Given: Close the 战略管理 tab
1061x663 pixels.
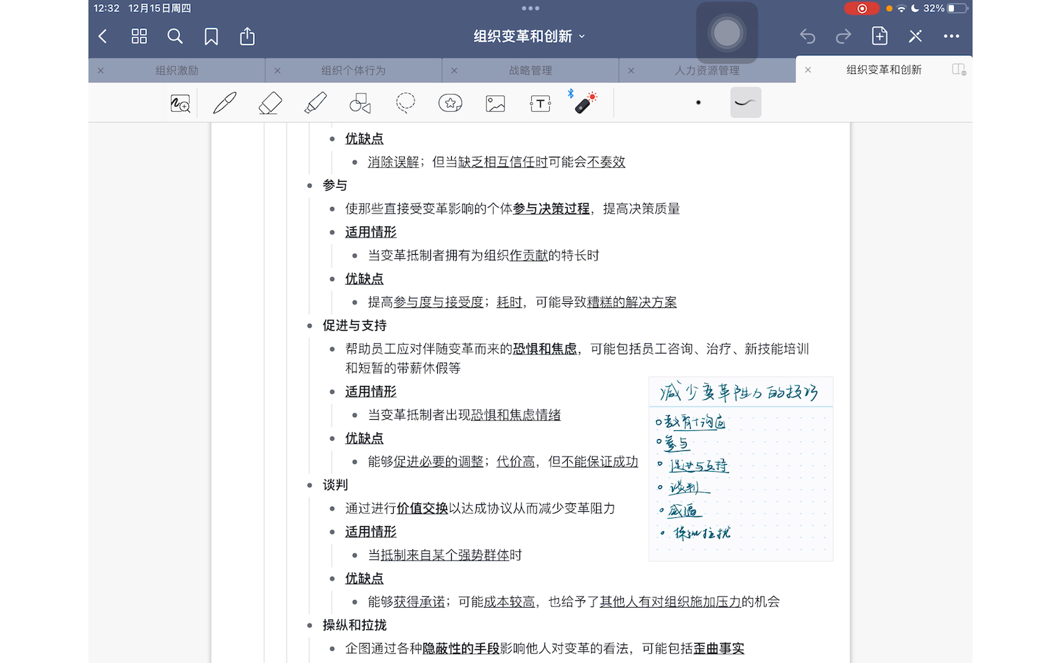Looking at the screenshot, I should coord(455,70).
